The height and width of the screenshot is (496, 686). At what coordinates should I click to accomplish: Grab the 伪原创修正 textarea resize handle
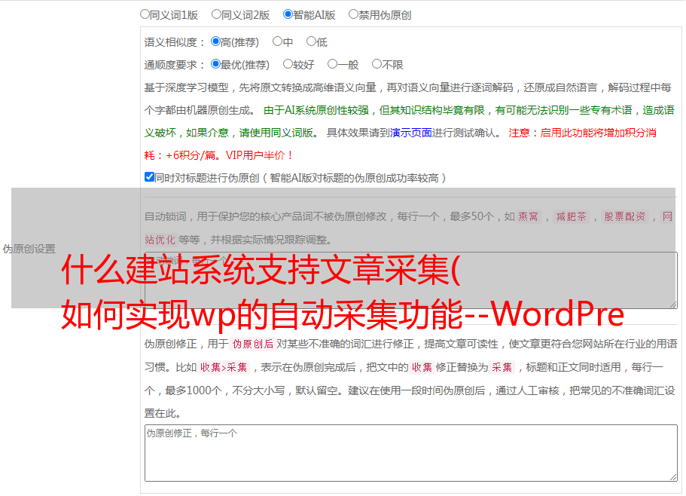[673, 477]
